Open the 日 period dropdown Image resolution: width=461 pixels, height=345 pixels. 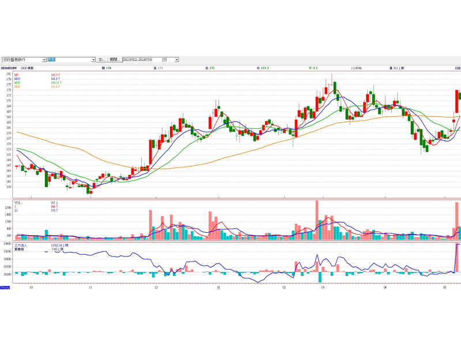click(x=176, y=59)
